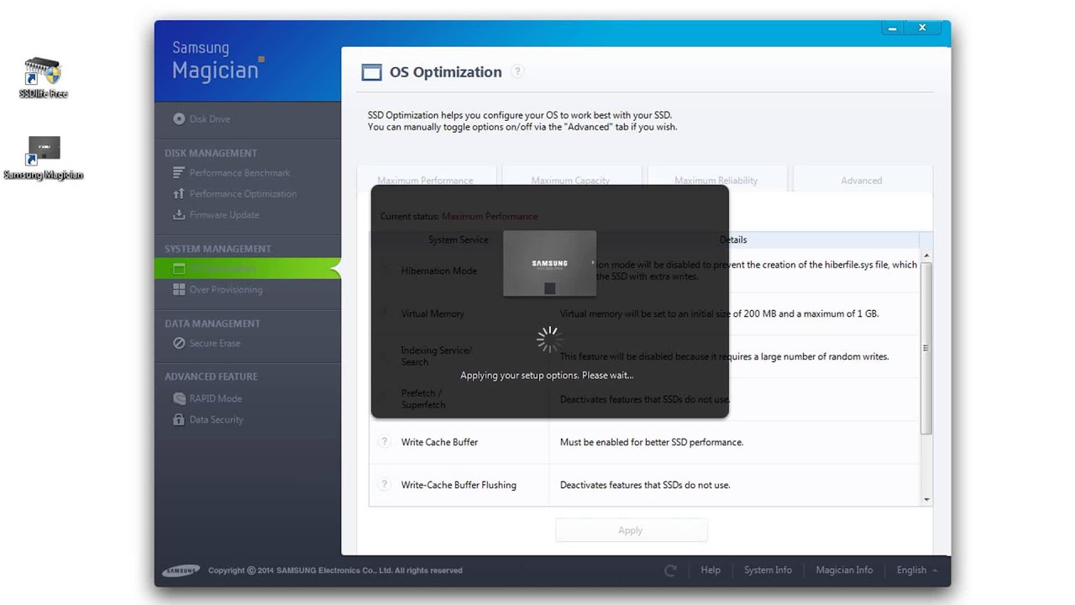Click the refresh icon in footer
Image resolution: width=1075 pixels, height=605 pixels.
pos(670,571)
